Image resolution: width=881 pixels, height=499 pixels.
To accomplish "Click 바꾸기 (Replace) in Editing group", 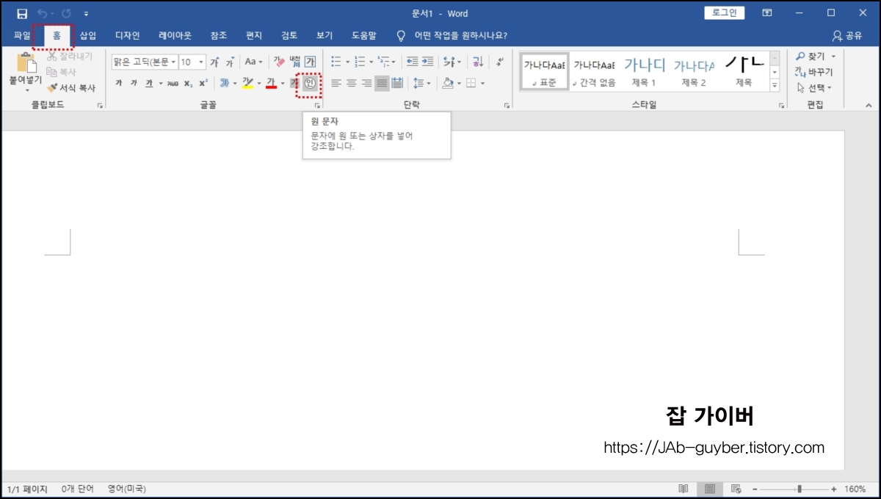I will [814, 72].
